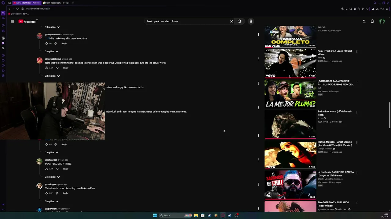Open the translate page icon
The image size is (391, 219).
(x=359, y=9)
